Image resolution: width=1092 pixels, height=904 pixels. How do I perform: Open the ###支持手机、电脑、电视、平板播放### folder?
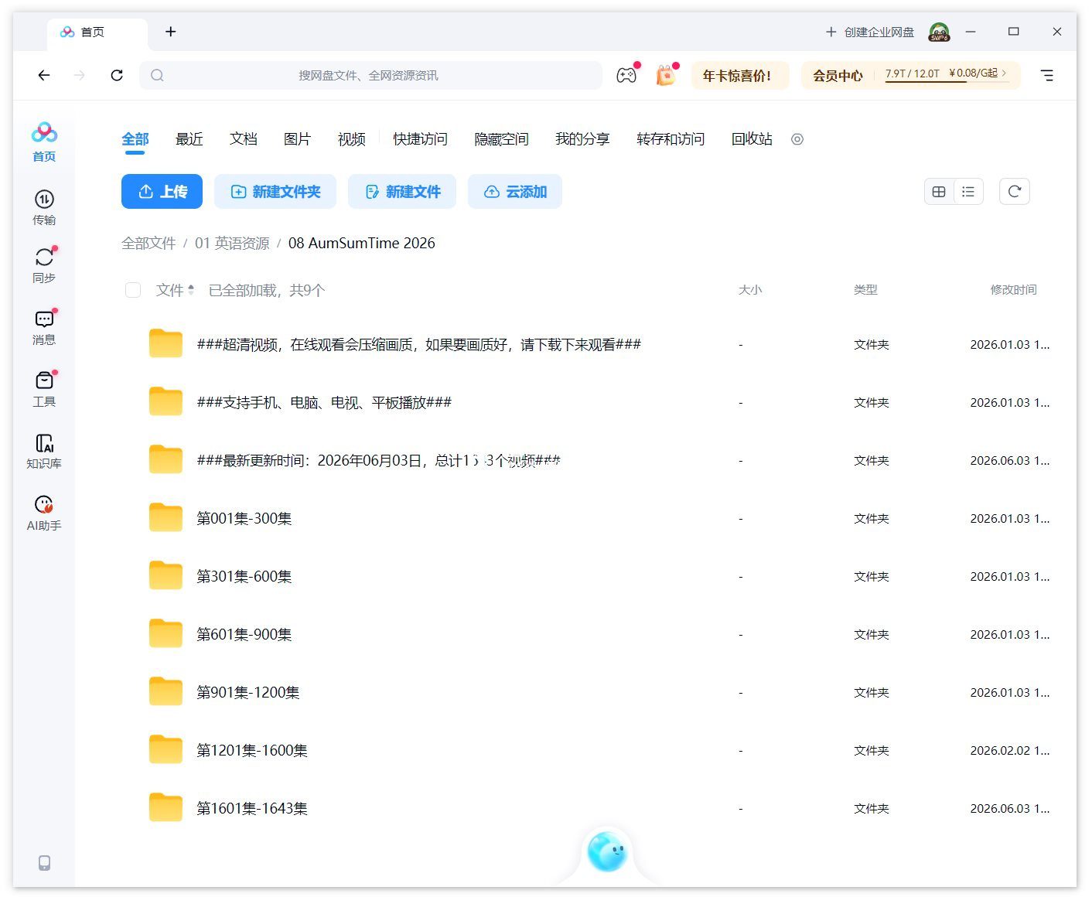[x=324, y=402]
